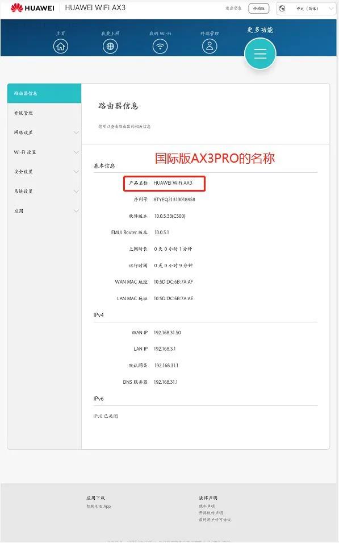Click LAN IP value 192.168.3.1
Screen dimensions: 339x543
165,349
